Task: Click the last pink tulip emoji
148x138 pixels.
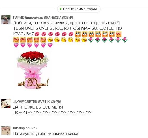Action: tap(125, 40)
